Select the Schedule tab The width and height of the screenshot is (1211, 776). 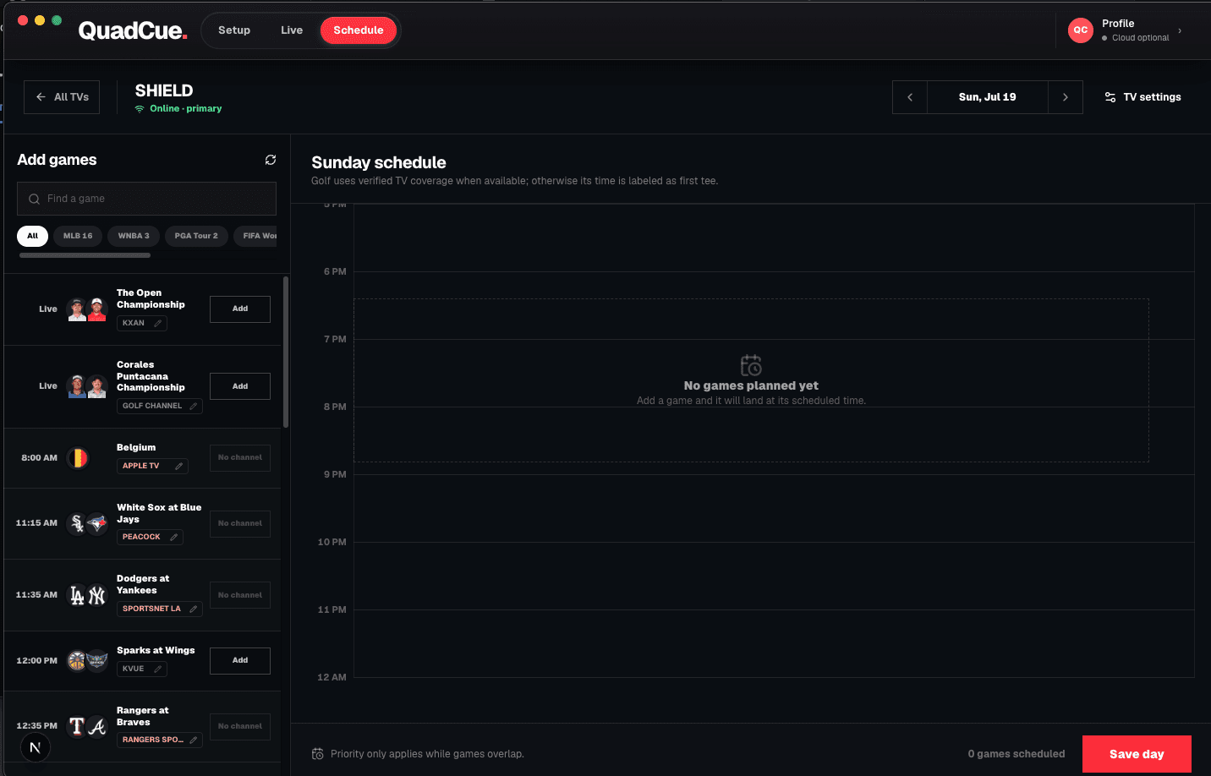(x=359, y=30)
